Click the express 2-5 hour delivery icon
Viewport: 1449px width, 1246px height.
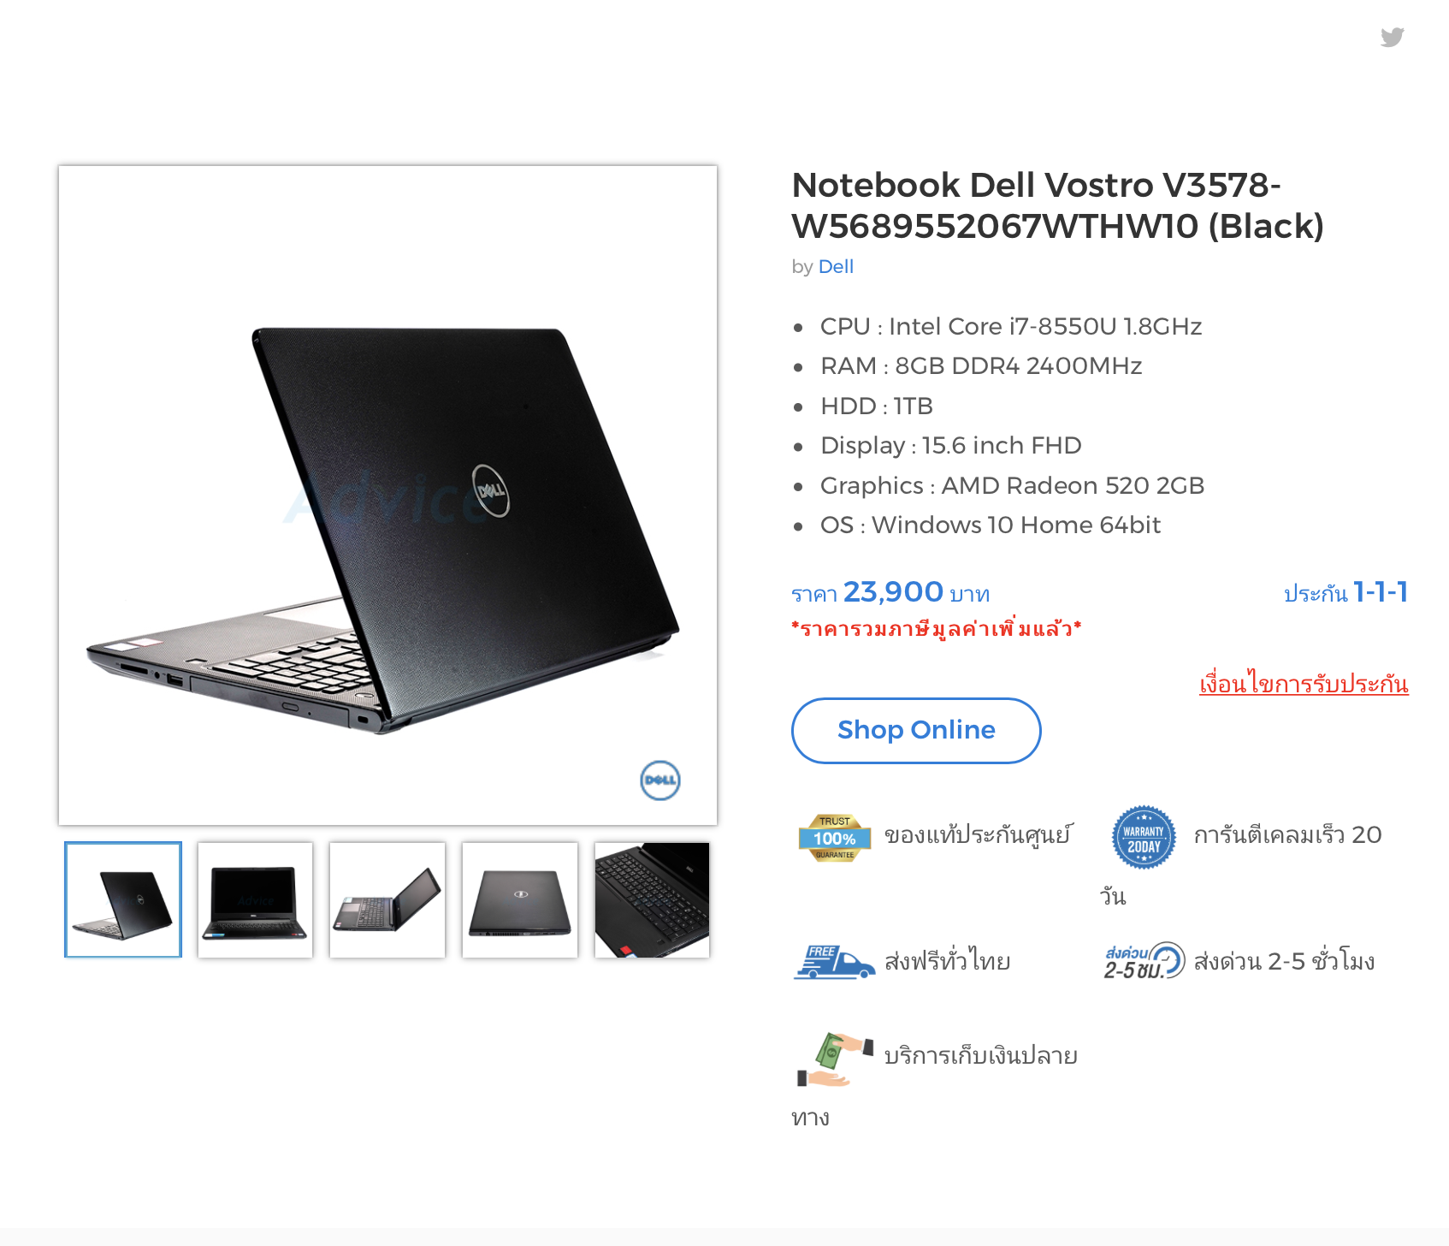click(1144, 962)
